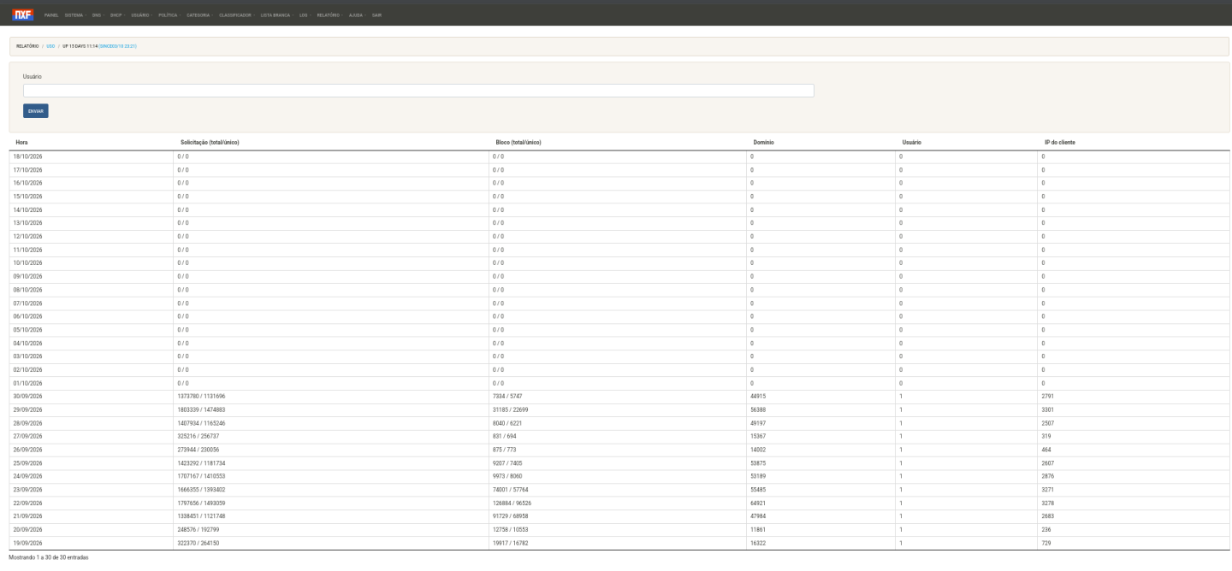This screenshot has height=571, width=1232.
Task: Select SAIR to log out
Action: [x=376, y=15]
